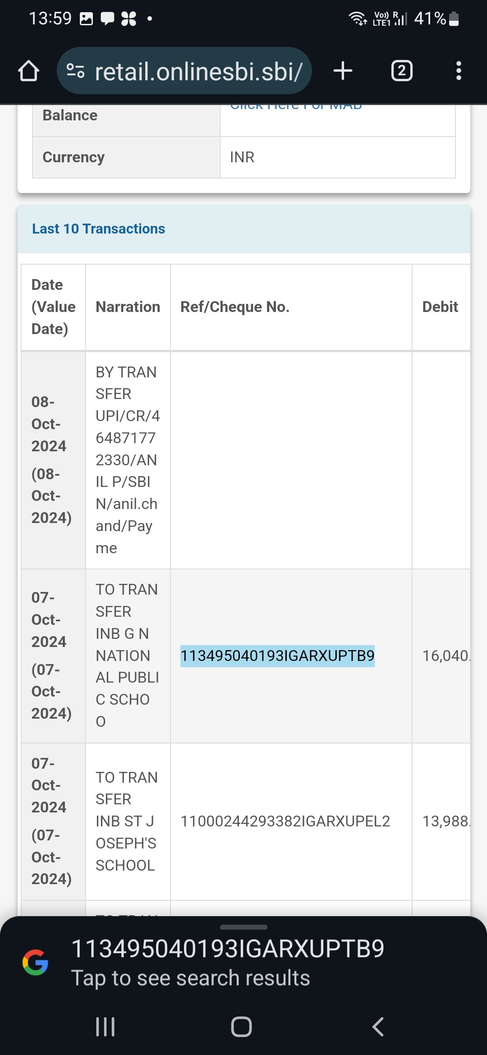Tap reference number 11000244293382IGARXUPEL2

click(285, 821)
